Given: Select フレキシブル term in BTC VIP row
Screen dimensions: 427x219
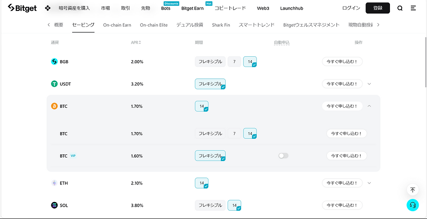Looking at the screenshot, I should [x=210, y=156].
